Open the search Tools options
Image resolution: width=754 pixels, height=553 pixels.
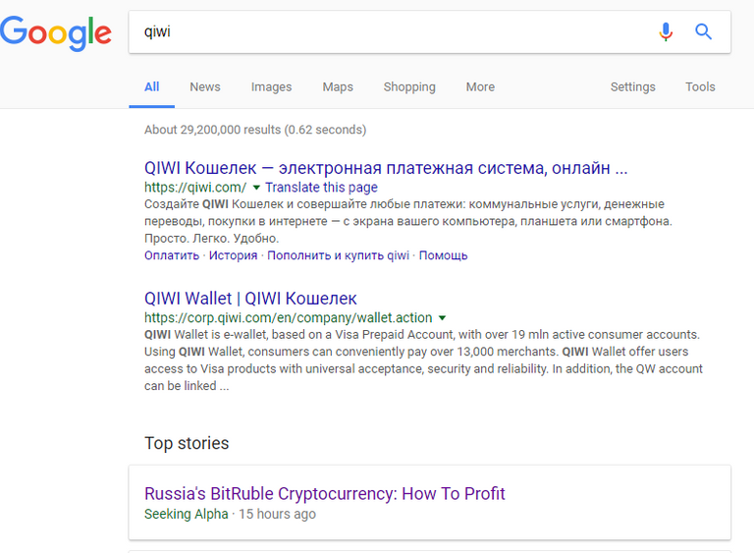(x=700, y=86)
